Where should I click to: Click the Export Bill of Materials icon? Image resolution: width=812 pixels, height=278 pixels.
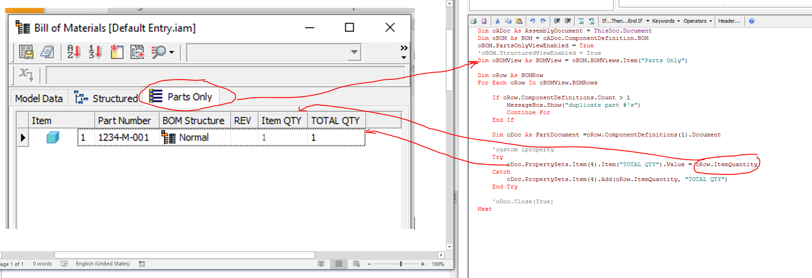[x=26, y=52]
